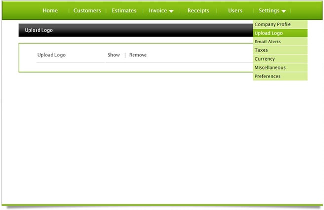324x210 pixels.
Task: Choose Miscellaneous in Settings menu
Action: point(280,68)
